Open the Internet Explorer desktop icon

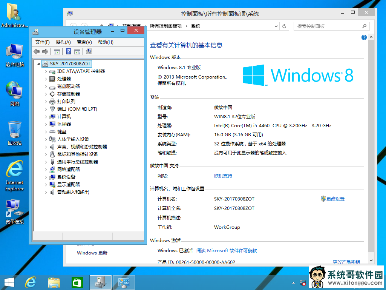[x=15, y=176]
